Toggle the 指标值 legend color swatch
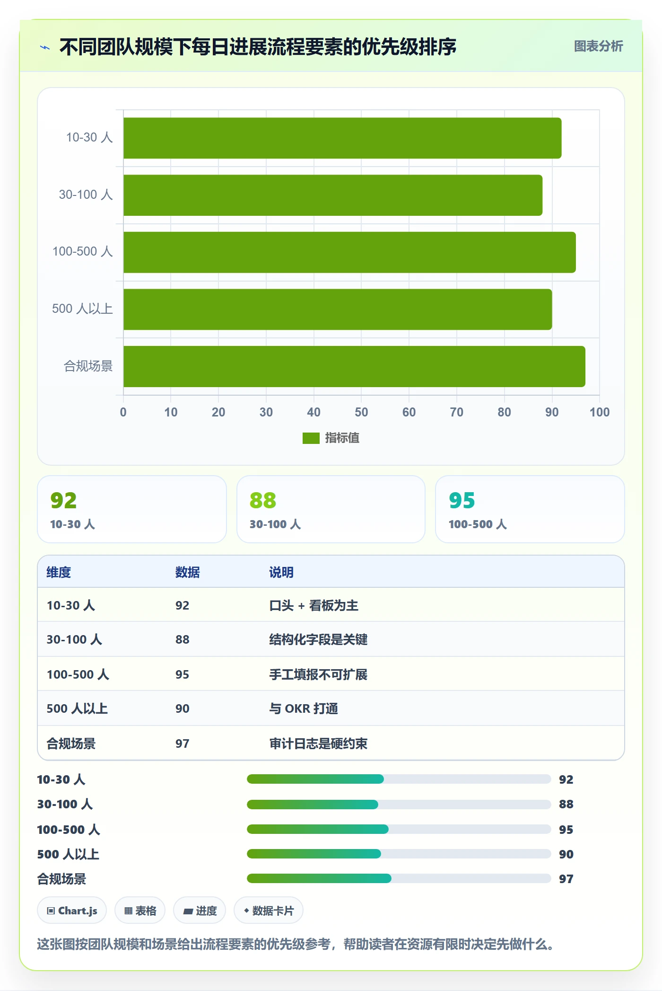Viewport: 662px width, 991px height. [311, 438]
